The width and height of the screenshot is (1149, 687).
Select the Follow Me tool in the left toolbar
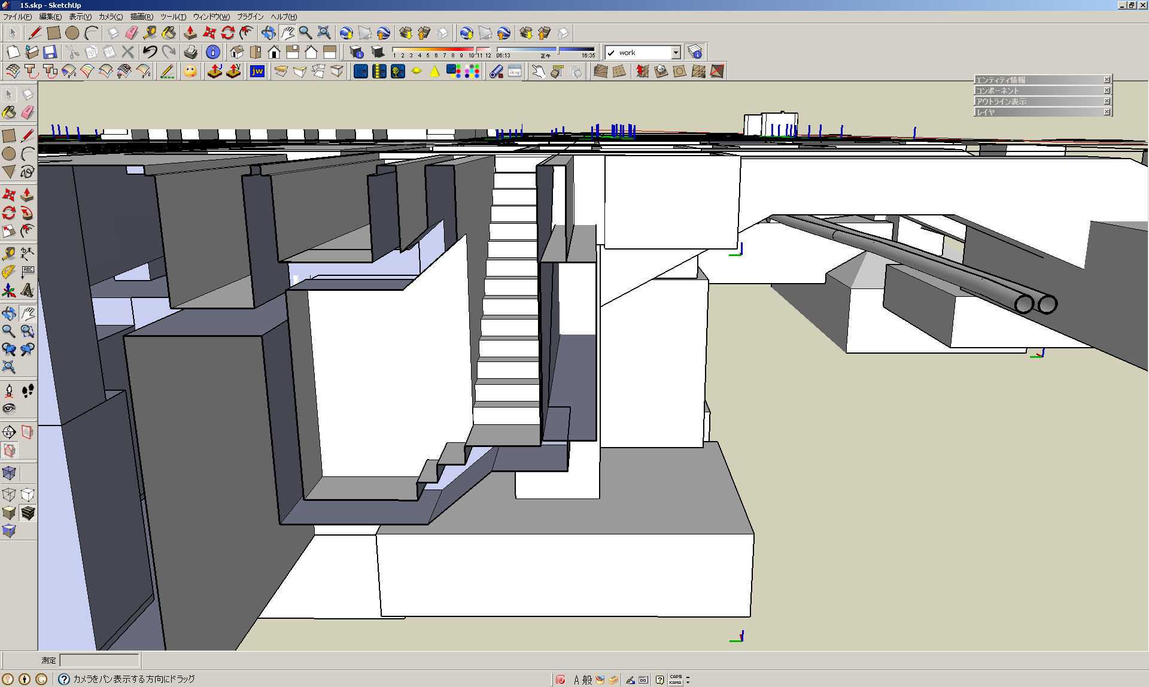coord(27,212)
